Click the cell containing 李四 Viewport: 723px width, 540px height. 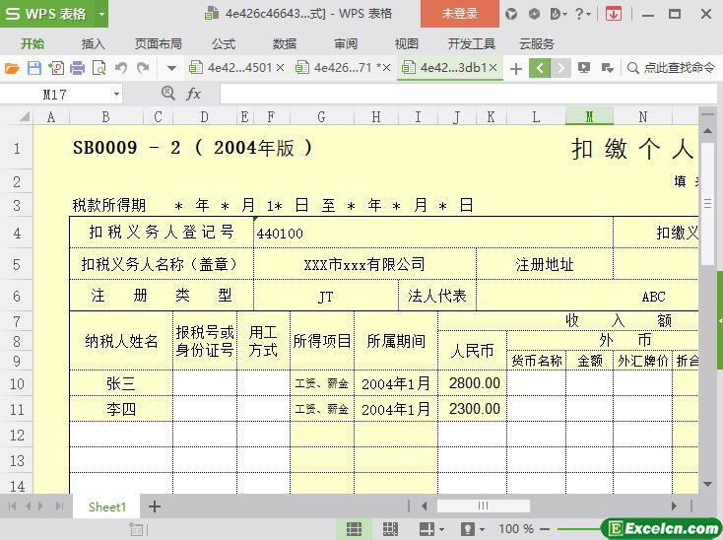tap(121, 409)
